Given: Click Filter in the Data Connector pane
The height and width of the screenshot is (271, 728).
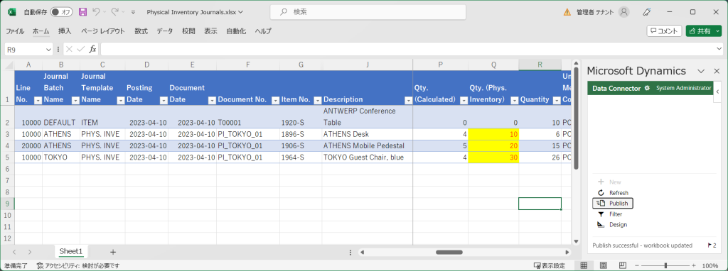Looking at the screenshot, I should pos(609,214).
